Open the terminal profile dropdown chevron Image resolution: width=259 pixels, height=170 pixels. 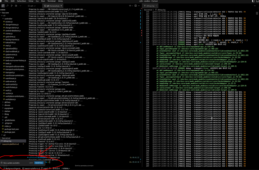click(x=132, y=5)
